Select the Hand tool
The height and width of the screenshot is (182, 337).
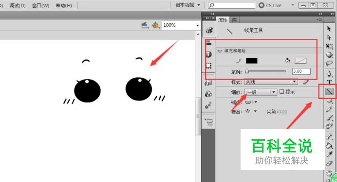tap(329, 173)
